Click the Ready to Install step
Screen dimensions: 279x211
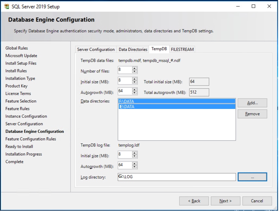pos(19,147)
